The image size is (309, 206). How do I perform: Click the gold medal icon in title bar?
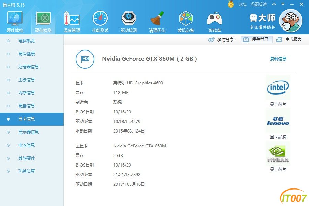[231, 4]
